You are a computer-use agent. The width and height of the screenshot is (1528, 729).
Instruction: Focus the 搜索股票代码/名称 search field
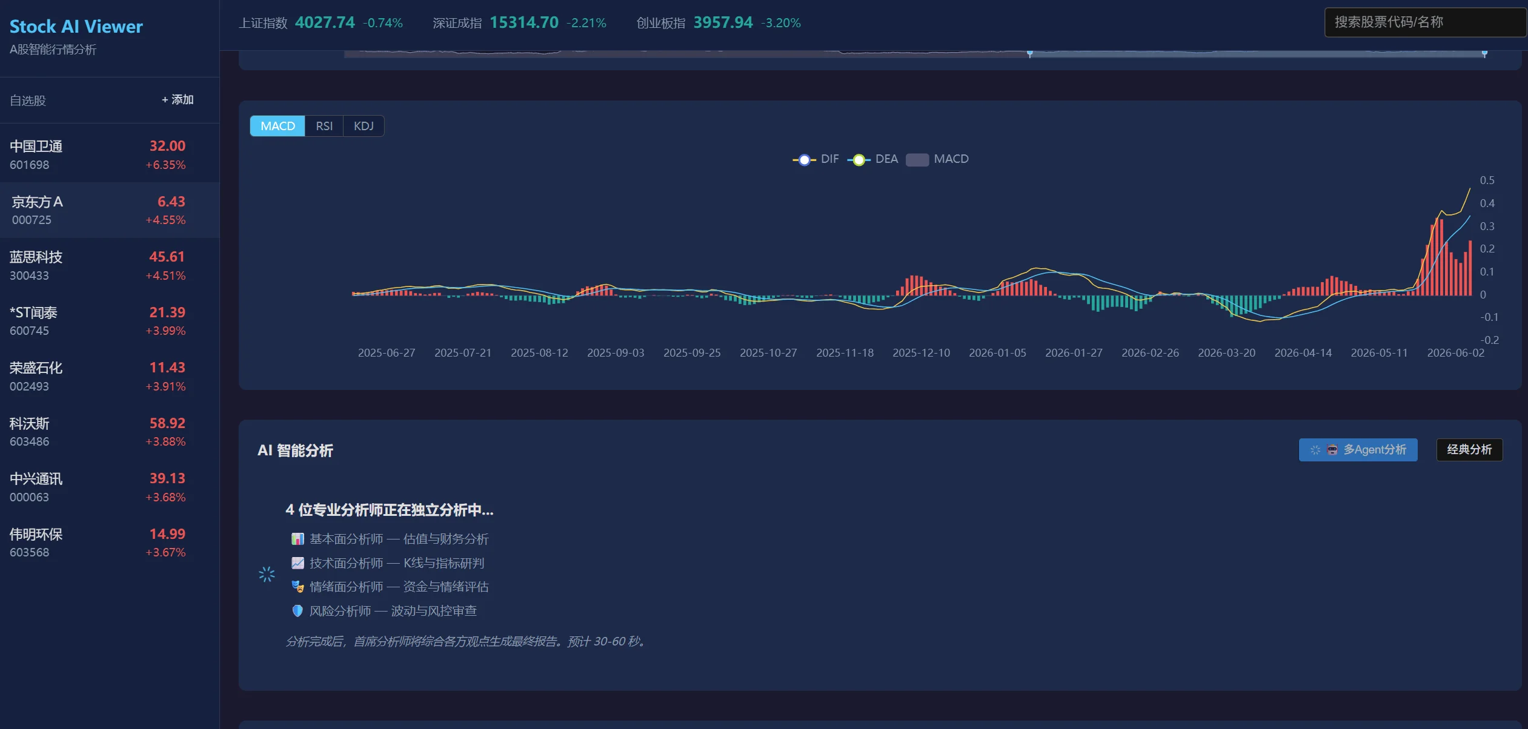(x=1425, y=22)
